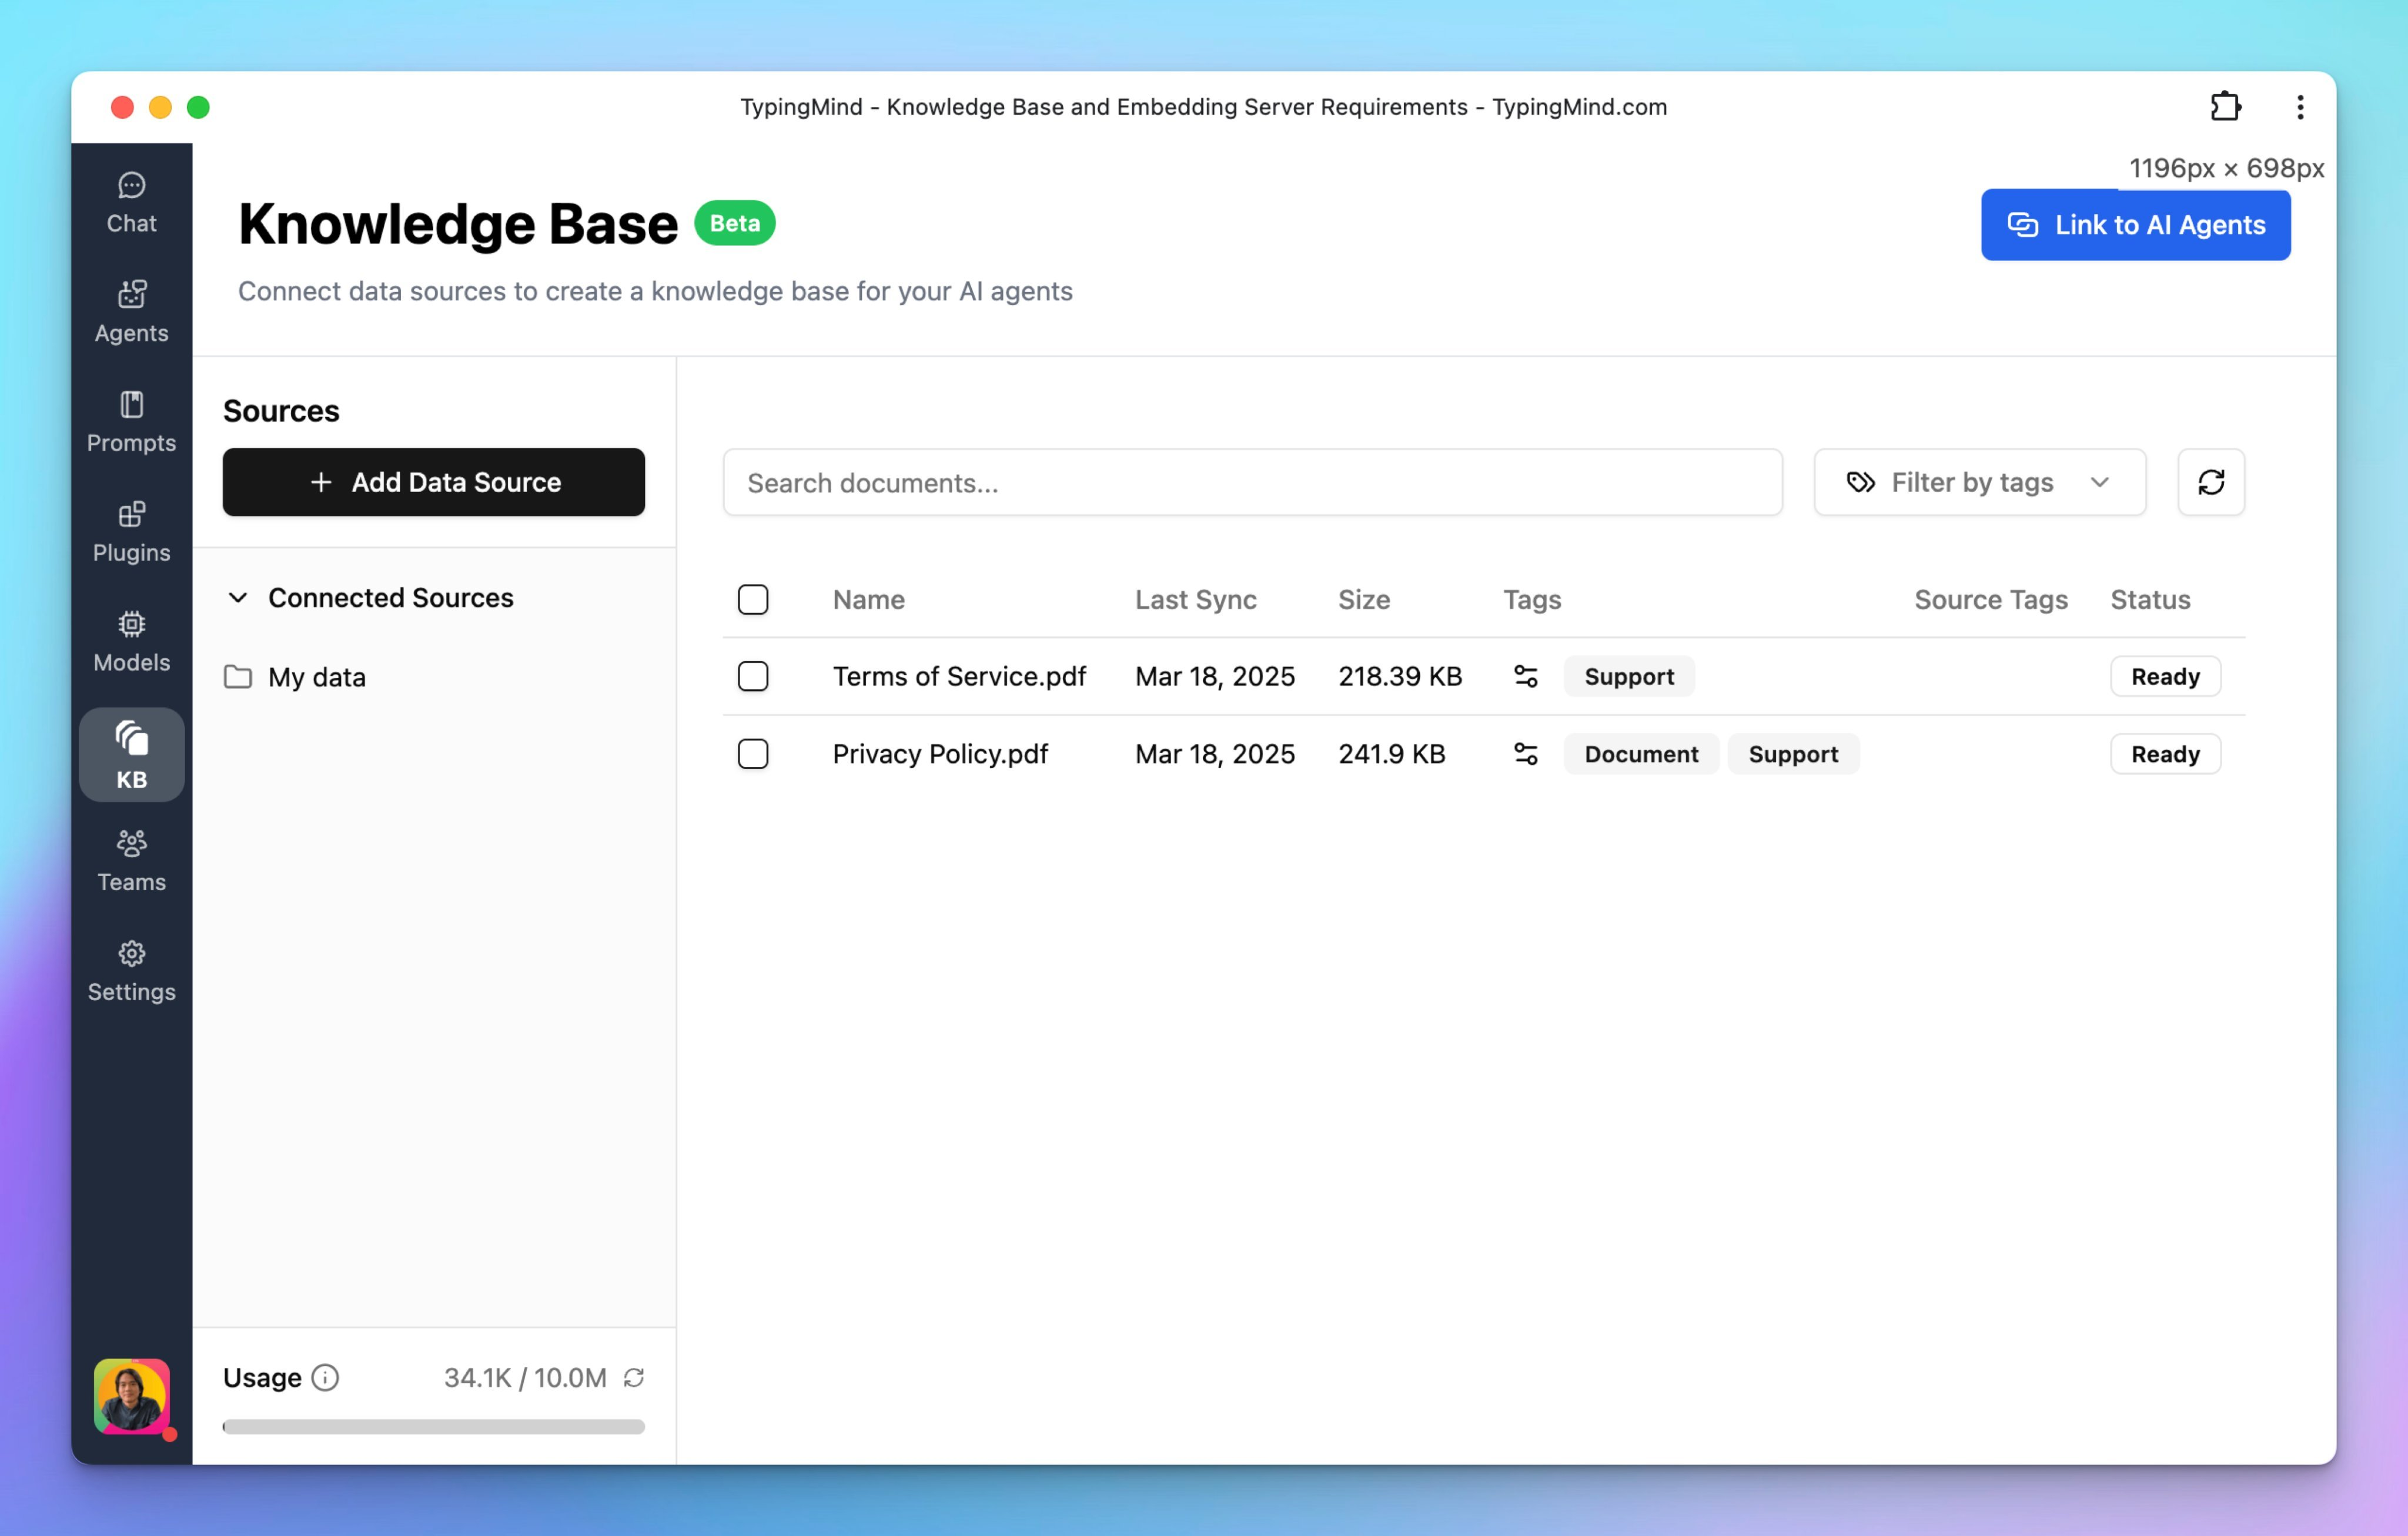This screenshot has width=2408, height=1536.
Task: Open the Plugins sidebar item
Action: (131, 532)
